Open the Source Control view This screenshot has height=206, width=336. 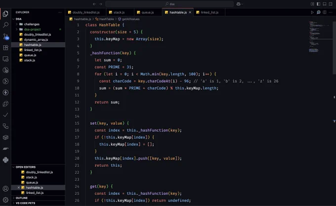[5, 37]
